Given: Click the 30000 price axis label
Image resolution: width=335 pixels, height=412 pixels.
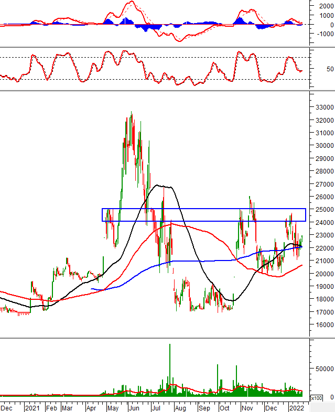Looking at the screenshot, I should coord(325,146).
